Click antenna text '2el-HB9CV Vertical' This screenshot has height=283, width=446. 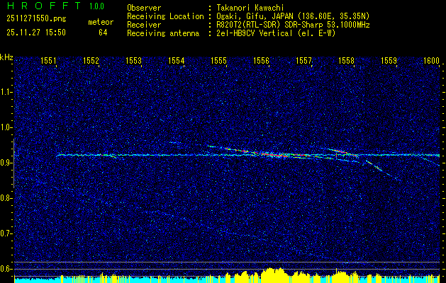(255, 33)
